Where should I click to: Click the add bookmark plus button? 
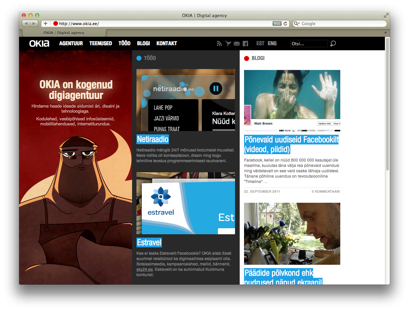tap(46, 23)
